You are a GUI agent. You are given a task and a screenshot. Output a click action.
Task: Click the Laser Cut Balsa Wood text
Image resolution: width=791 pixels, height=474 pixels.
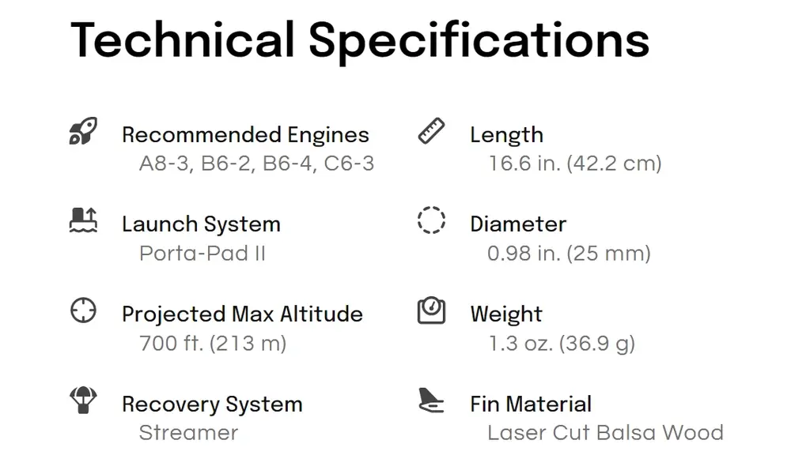pos(605,433)
